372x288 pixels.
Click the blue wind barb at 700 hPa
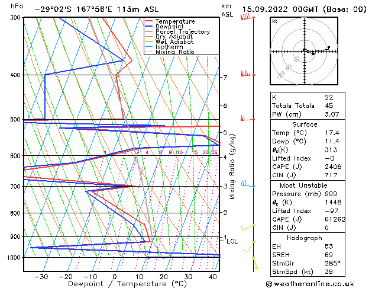pos(248,184)
